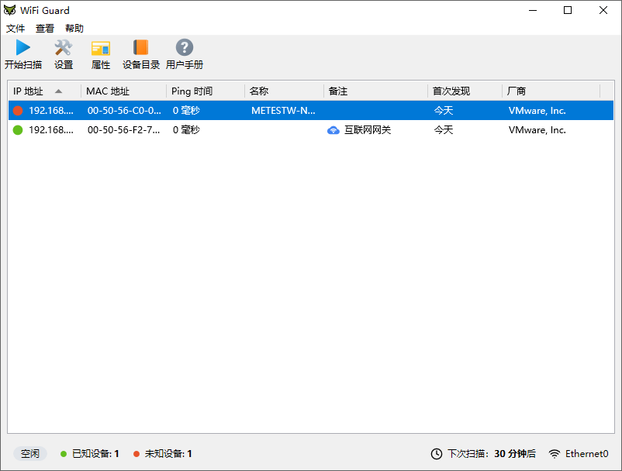Sort by the 名称 column header
The image size is (622, 471).
pos(285,91)
